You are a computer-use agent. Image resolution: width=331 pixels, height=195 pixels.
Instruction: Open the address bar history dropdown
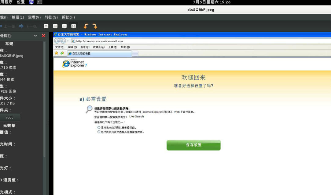pos(67,41)
